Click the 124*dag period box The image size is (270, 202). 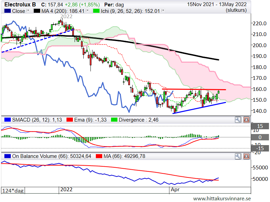[x=13, y=190]
